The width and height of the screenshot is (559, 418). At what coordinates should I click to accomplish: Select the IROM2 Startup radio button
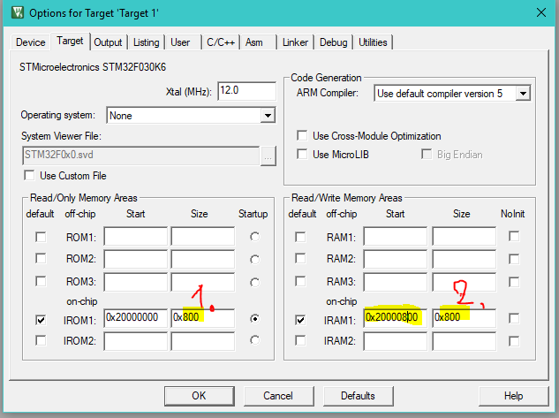[x=254, y=340]
